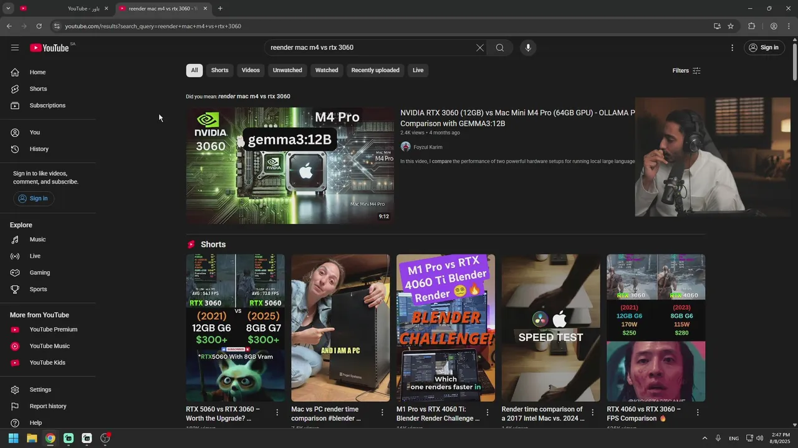Open volume control in system tray

pos(759,438)
